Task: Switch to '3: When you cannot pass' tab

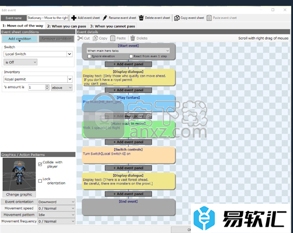Action: pos(113,26)
